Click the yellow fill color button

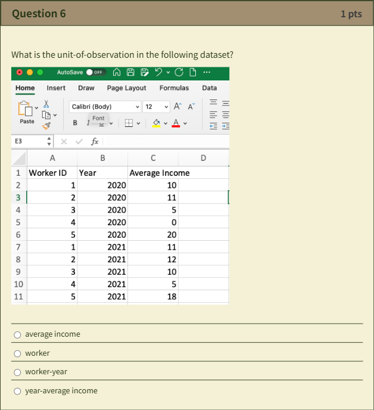pyautogui.click(x=156, y=123)
